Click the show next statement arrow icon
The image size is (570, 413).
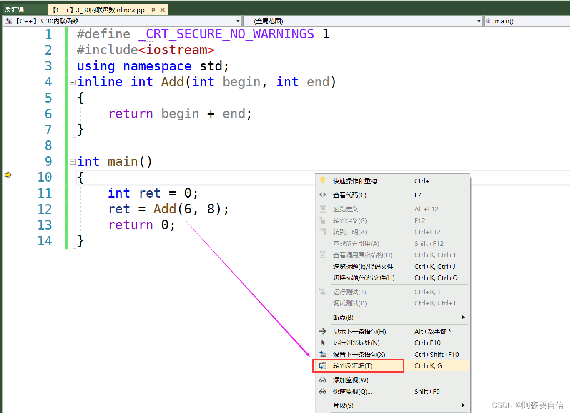point(323,331)
